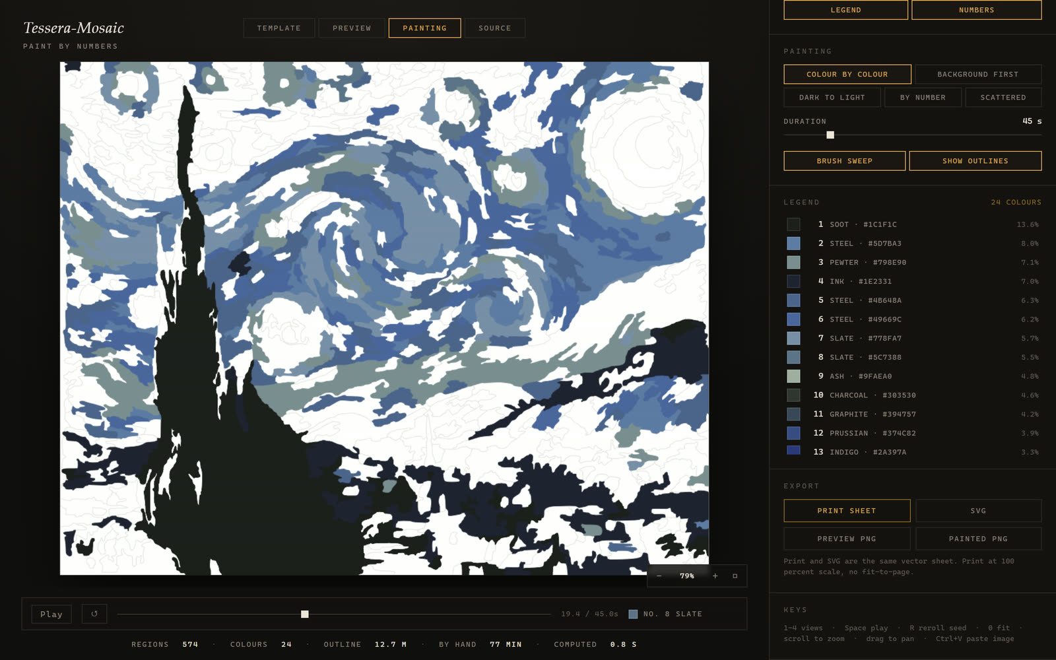The width and height of the screenshot is (1056, 660).
Task: Select Colour by Colour painting order
Action: pos(847,74)
